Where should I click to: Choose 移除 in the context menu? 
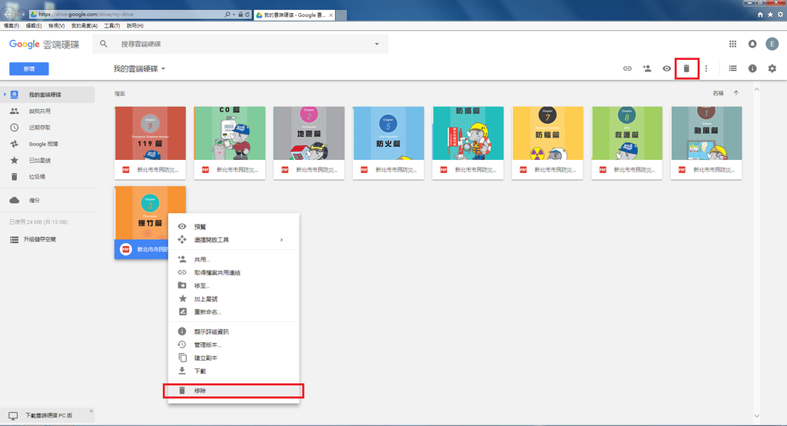(x=234, y=391)
